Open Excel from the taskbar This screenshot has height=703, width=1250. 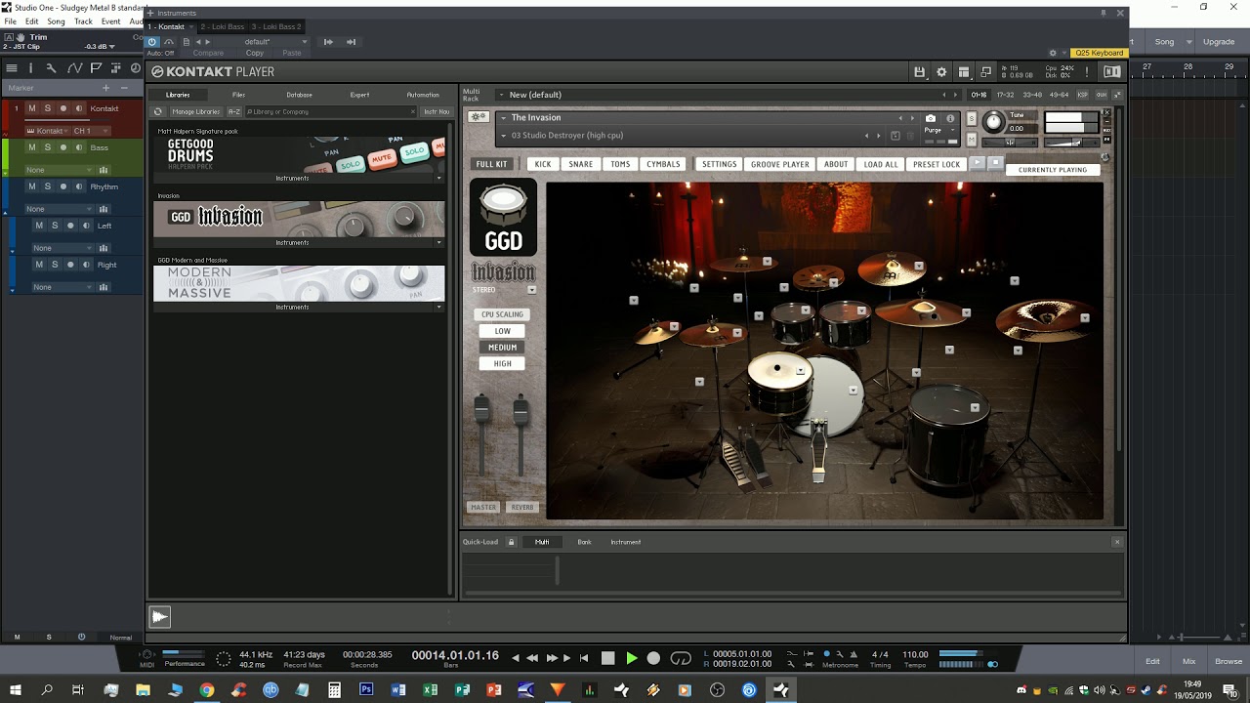pyautogui.click(x=430, y=690)
